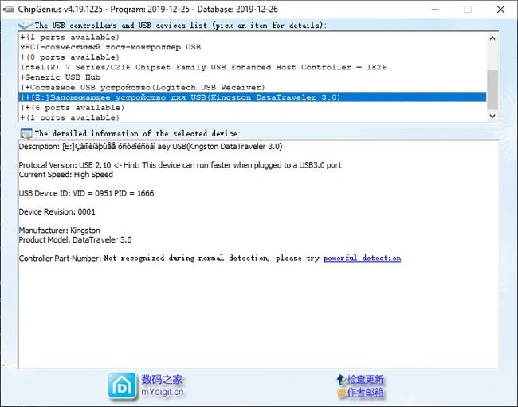
Task: Click the ChipGenius title bar app icon
Action: coord(8,10)
